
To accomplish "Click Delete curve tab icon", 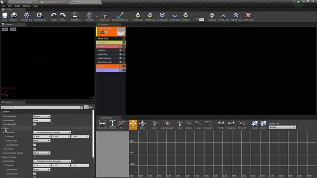I will (x=263, y=125).
